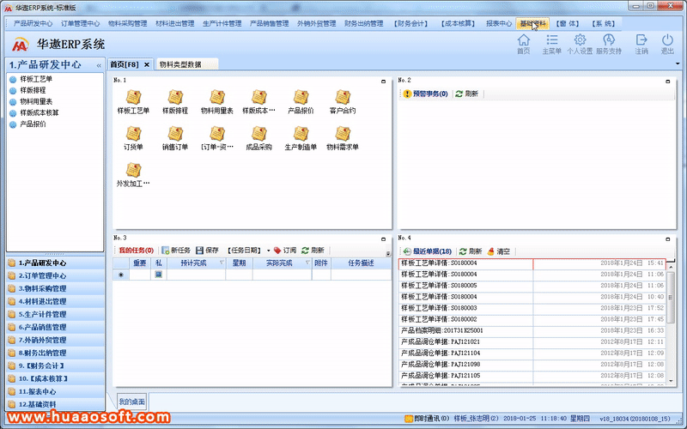
Task: Open the 报表中心 menu
Action: 499,24
